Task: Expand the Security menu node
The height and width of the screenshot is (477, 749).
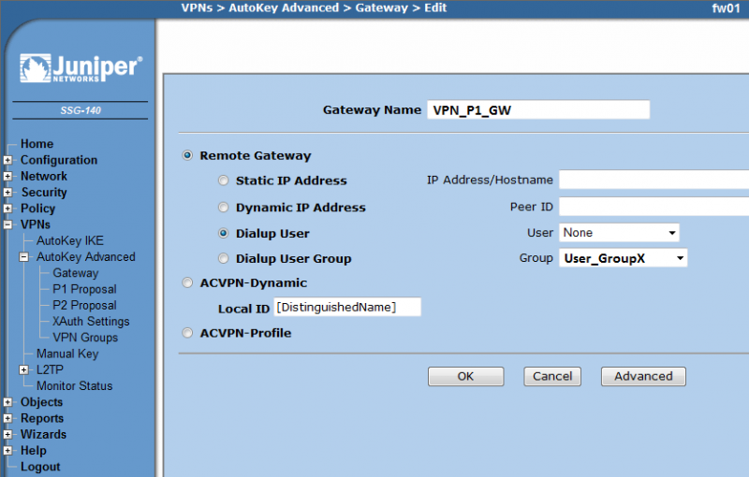Action: tap(7, 193)
